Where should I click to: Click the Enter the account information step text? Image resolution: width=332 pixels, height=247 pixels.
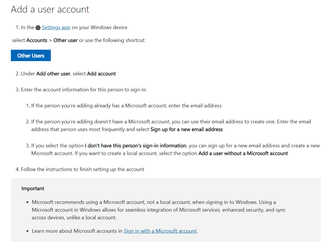(x=84, y=90)
